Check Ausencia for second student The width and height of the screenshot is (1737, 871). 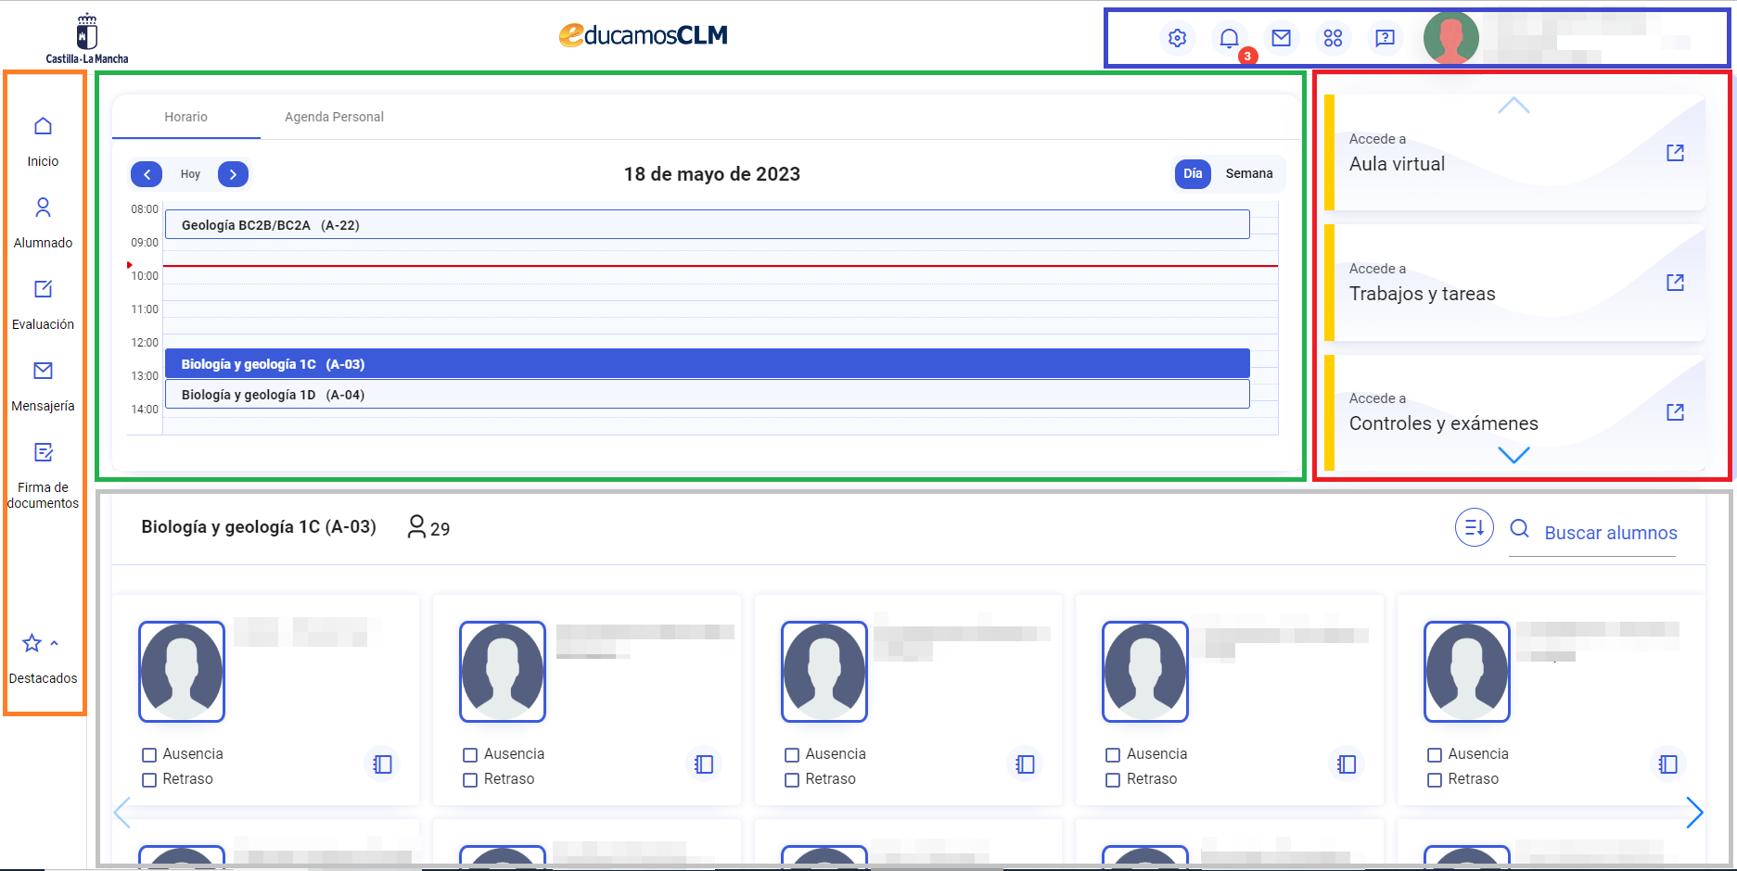click(470, 755)
